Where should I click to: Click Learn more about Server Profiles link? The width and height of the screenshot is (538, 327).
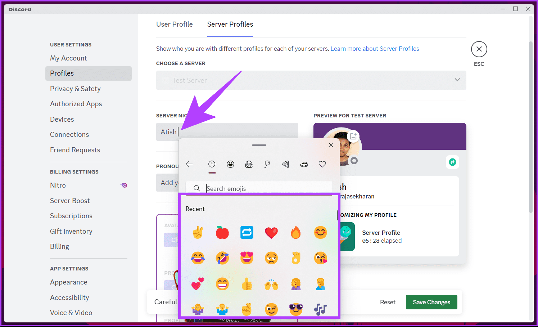(x=375, y=49)
